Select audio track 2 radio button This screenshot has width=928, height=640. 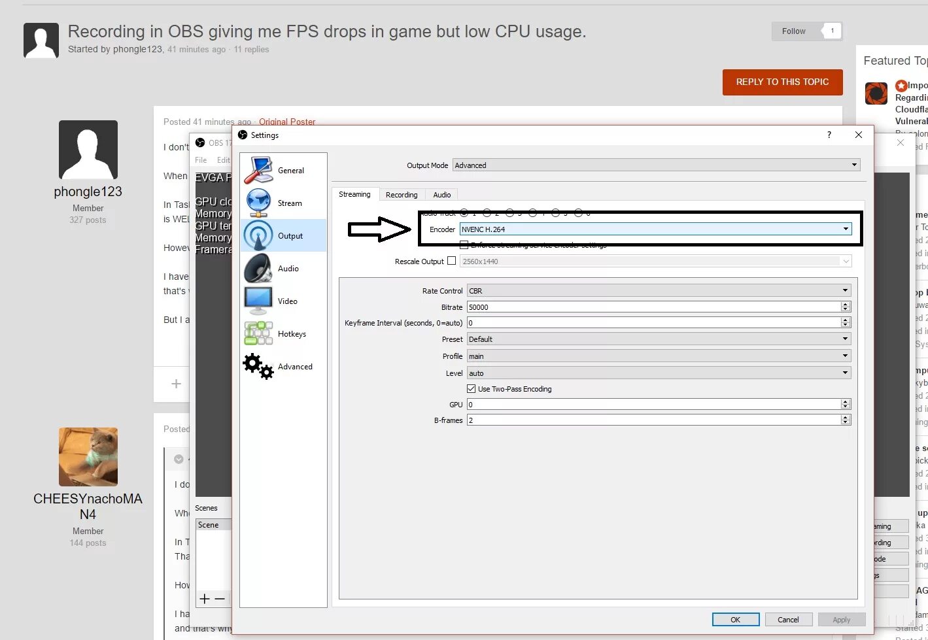click(x=487, y=213)
